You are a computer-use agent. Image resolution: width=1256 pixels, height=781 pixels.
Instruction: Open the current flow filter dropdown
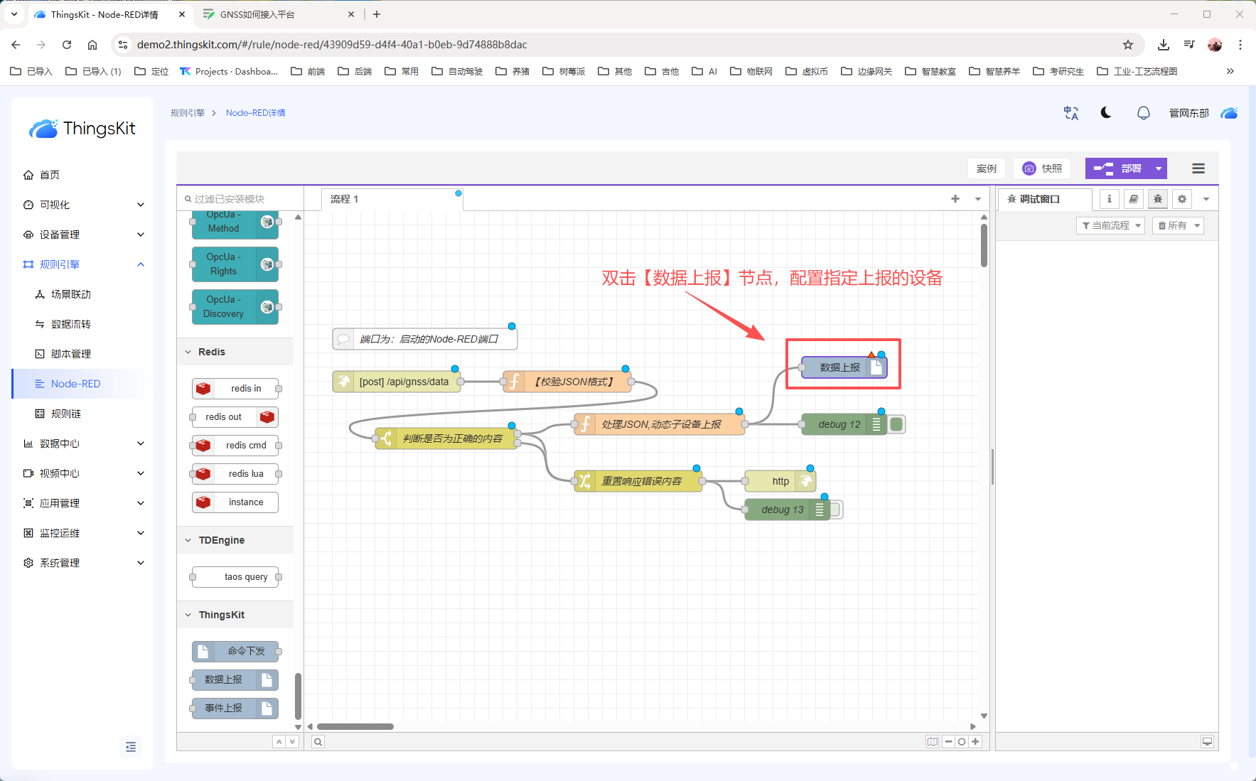tap(1110, 225)
